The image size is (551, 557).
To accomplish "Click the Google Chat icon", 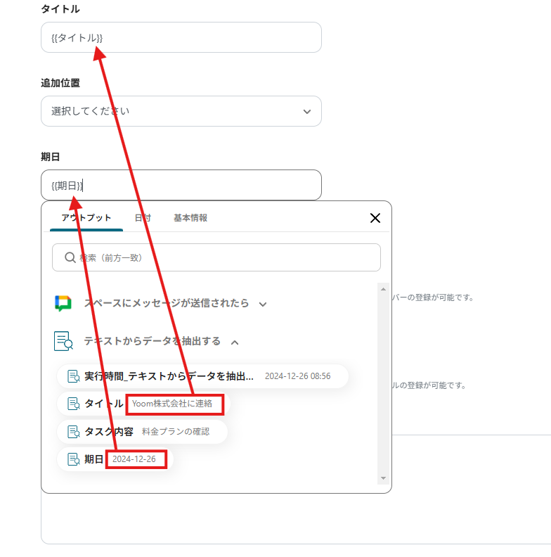I will click(x=63, y=303).
